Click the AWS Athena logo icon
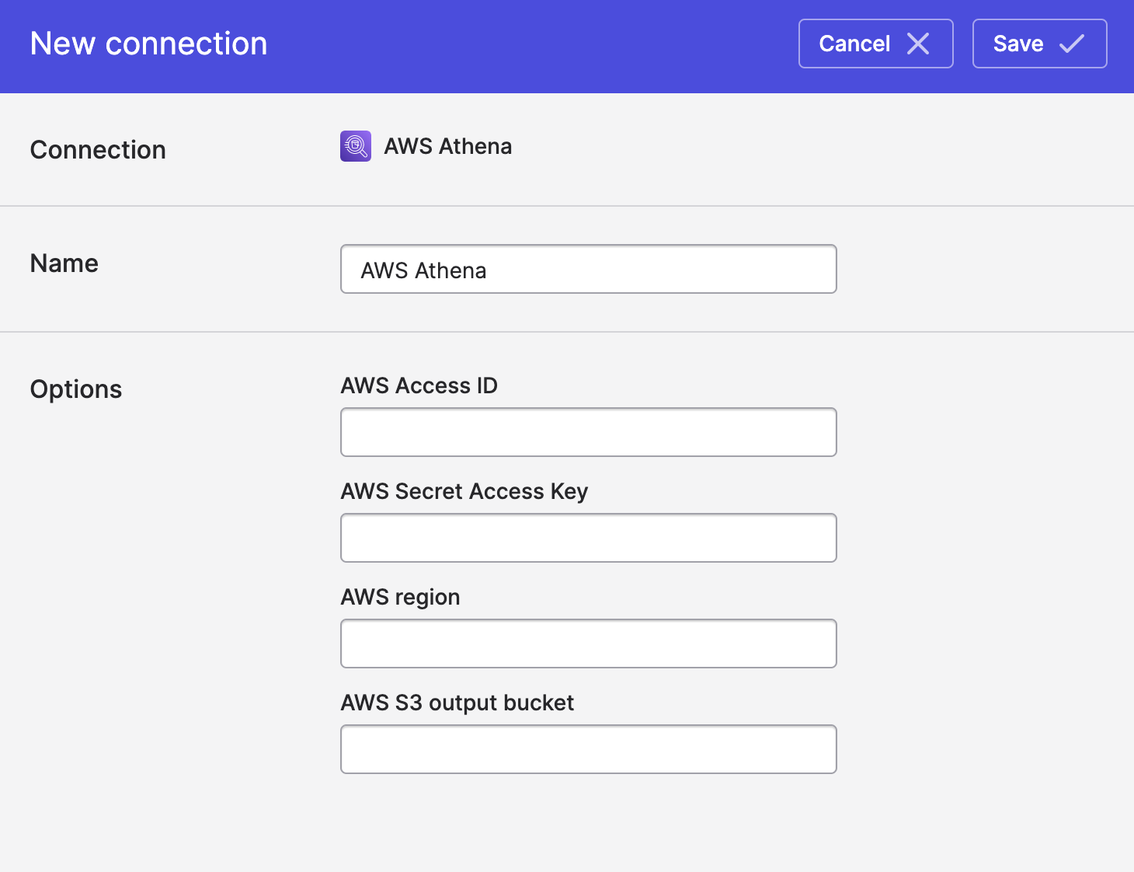1134x872 pixels. pyautogui.click(x=356, y=146)
